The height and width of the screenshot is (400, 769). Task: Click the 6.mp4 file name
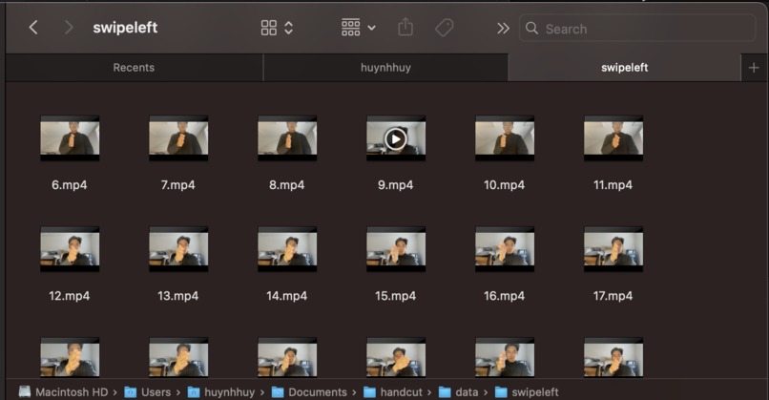click(x=70, y=185)
